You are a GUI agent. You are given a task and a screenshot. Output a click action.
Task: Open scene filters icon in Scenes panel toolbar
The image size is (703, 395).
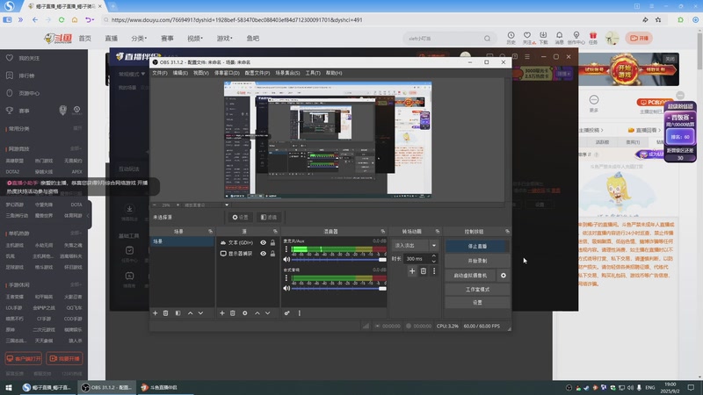click(x=178, y=313)
